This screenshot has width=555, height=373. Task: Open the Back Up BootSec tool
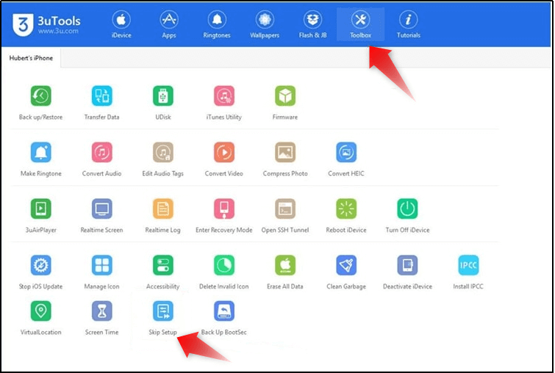point(224,311)
